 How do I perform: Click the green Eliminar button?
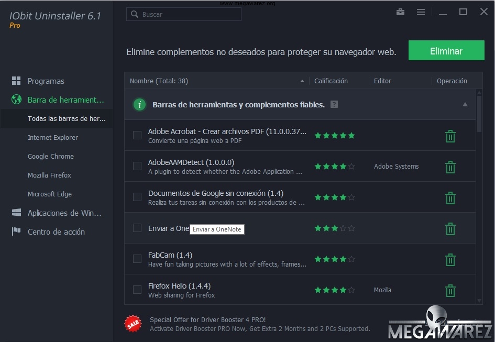click(446, 50)
